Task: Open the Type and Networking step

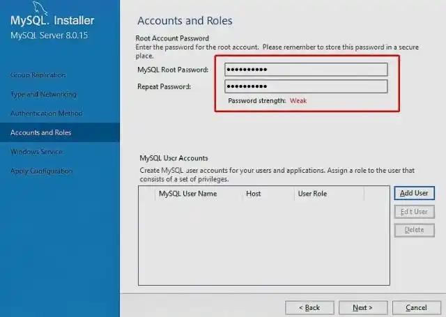Action: 43,94
